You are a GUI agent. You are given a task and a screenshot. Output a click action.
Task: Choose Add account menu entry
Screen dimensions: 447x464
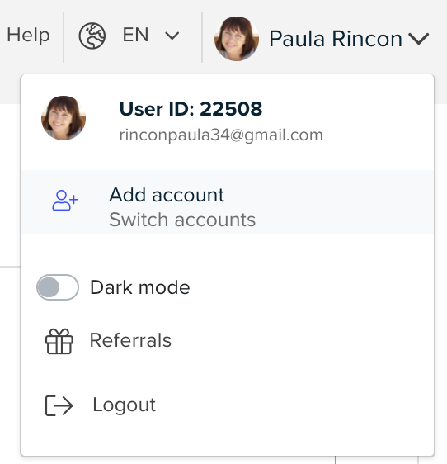[228, 202]
